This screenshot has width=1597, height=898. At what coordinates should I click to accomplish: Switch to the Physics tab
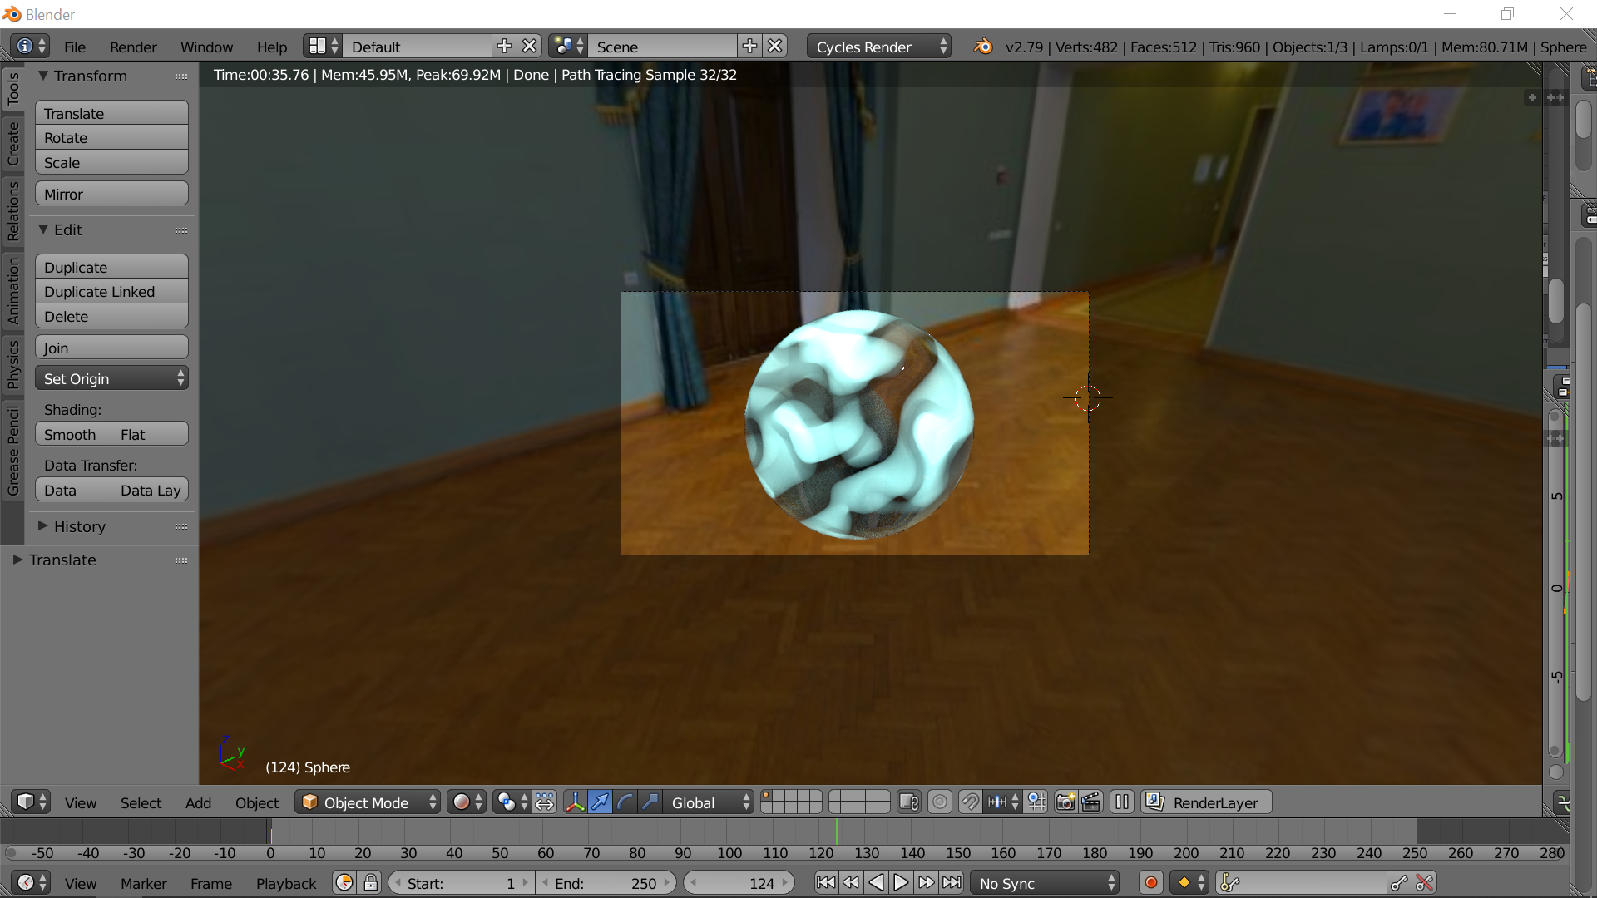[x=13, y=364]
